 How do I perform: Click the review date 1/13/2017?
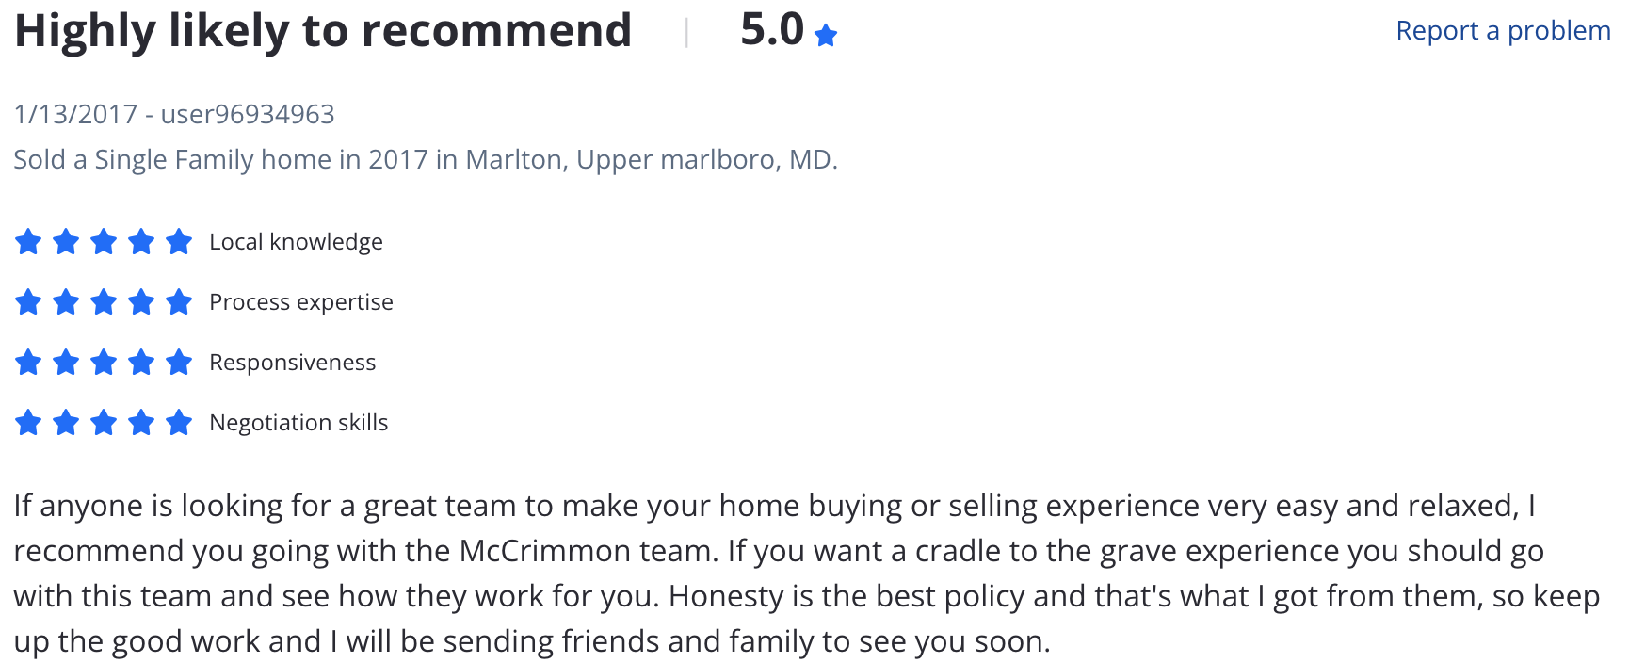point(75,114)
